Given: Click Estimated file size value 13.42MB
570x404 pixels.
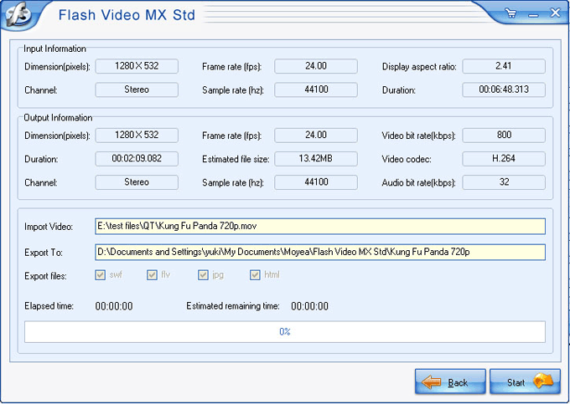Looking at the screenshot, I should (316, 159).
